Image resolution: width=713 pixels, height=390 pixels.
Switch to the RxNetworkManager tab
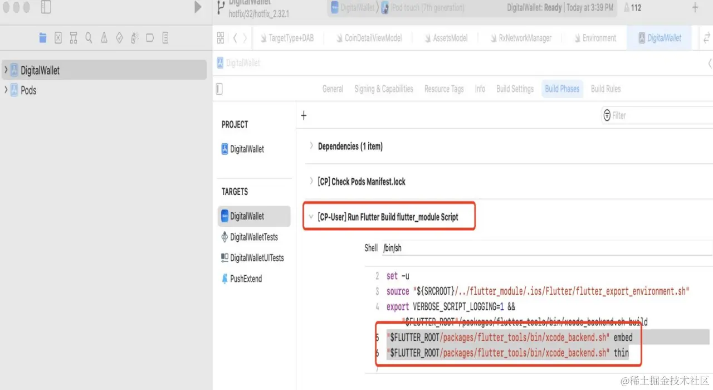(521, 38)
